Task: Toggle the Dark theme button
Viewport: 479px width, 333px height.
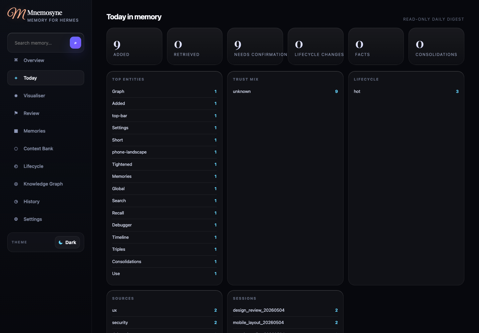Action: (x=67, y=242)
